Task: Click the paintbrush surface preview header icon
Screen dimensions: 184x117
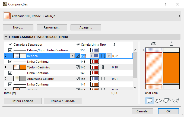Action: point(172,43)
